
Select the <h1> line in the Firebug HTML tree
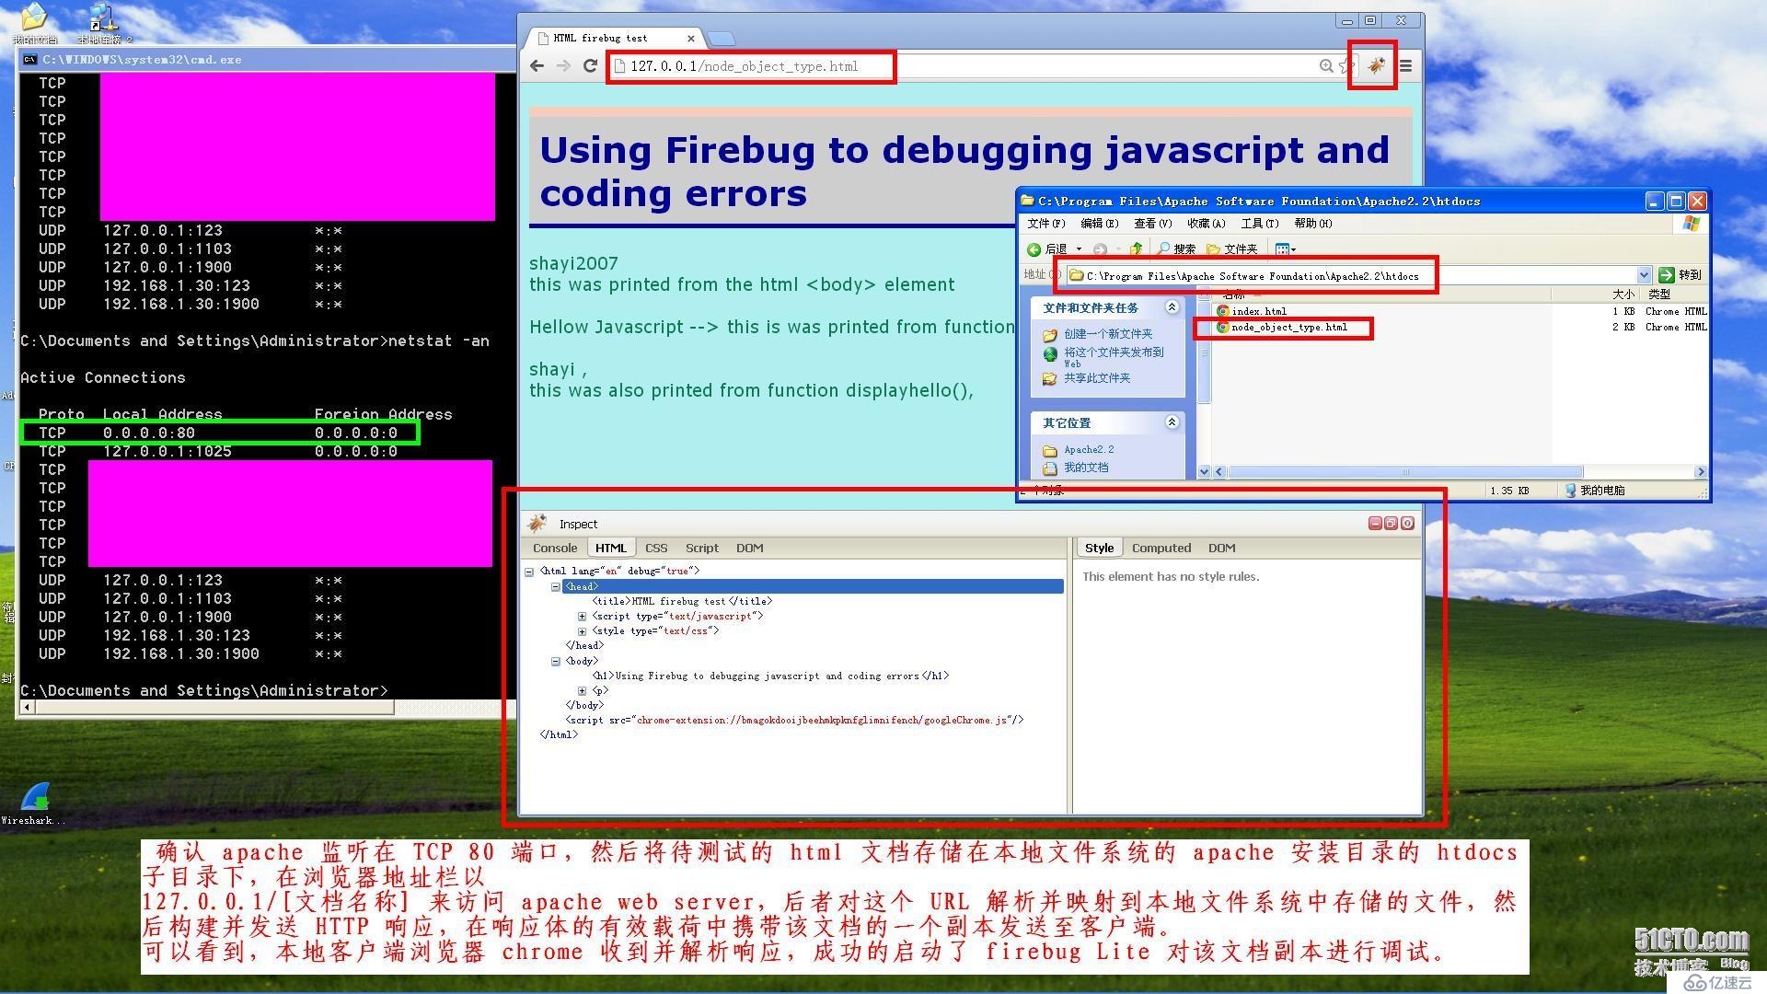click(x=770, y=676)
